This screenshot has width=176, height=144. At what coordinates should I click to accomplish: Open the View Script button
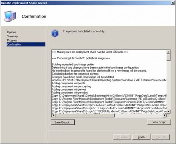(159, 122)
